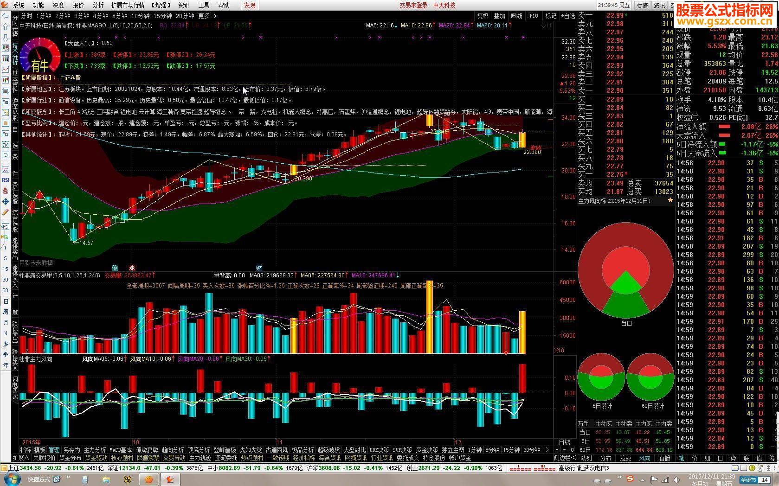779x486 pixels.
Task: Select the 分时 chart view
Action: pos(26,16)
